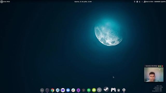166x93 pixels.
Task: Open the game controller dock icon
Action: [x=113, y=90]
